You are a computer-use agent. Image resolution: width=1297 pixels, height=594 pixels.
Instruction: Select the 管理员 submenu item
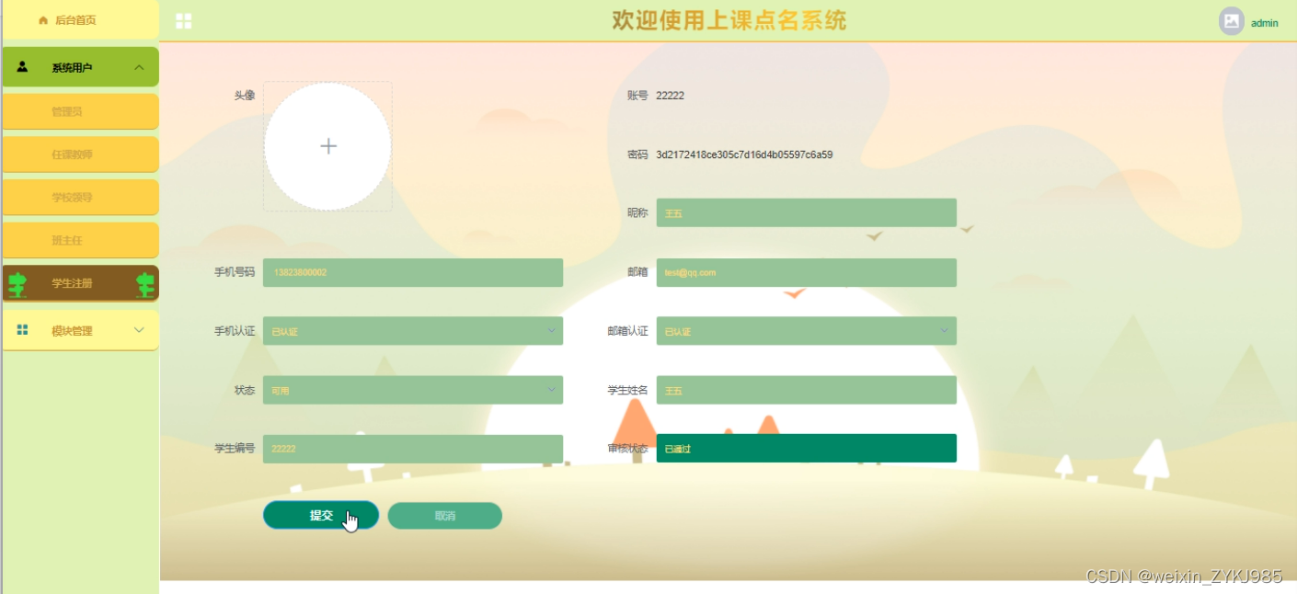pyautogui.click(x=80, y=111)
